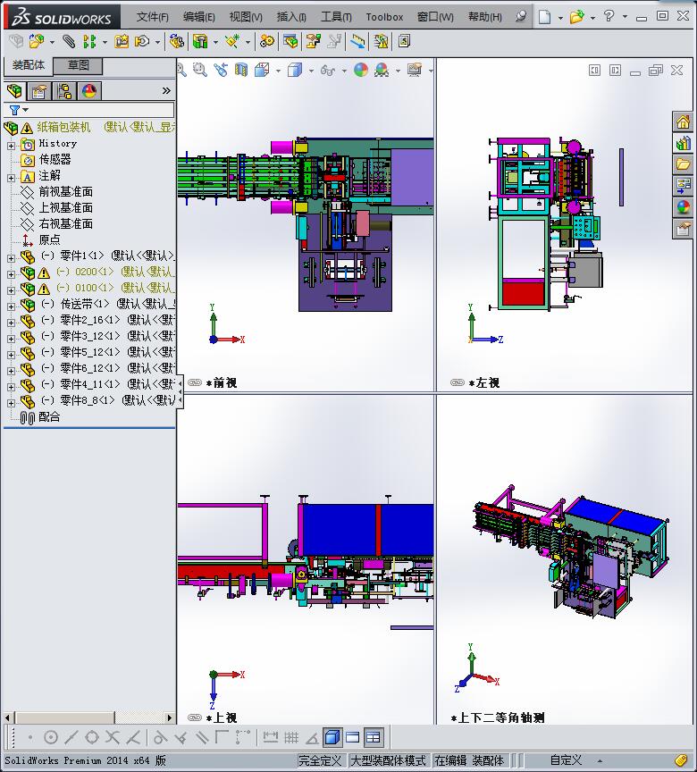Viewport: 697px width, 772px height.
Task: Toggle center point quick snap
Action: click(x=51, y=737)
